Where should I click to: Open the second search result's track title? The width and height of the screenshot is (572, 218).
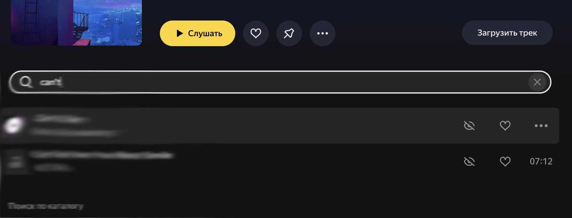coord(101,155)
